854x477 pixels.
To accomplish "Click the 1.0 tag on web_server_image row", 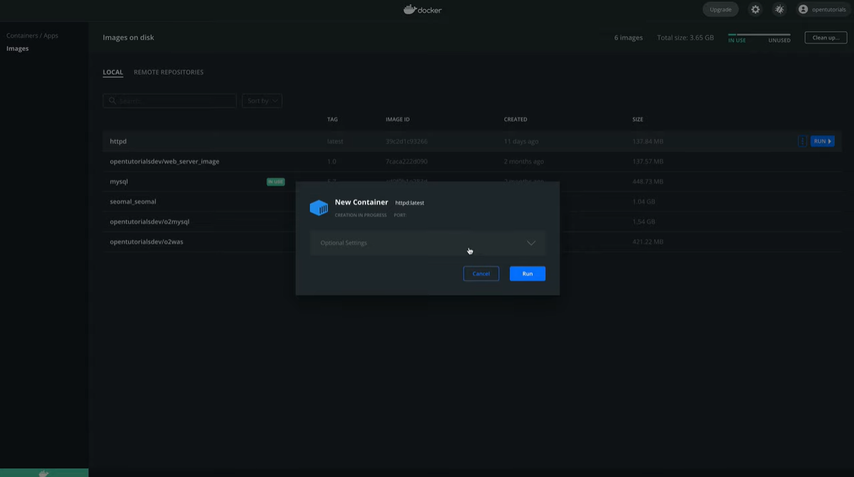I will [332, 161].
